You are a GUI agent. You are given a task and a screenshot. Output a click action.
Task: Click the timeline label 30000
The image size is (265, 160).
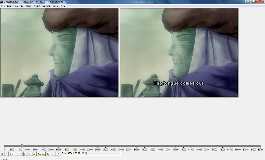[121, 150]
